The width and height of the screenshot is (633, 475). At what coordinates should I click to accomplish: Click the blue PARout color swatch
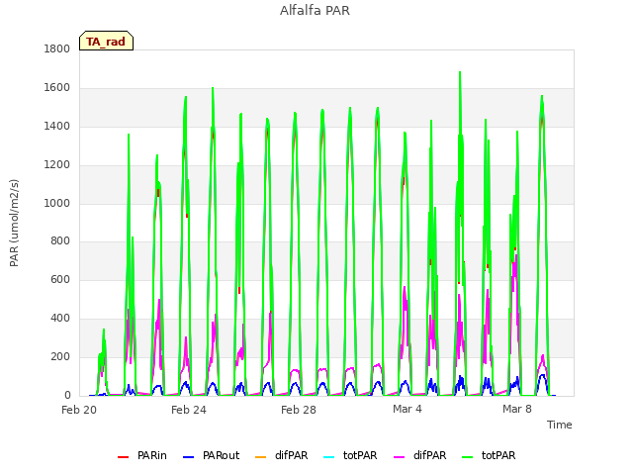(189, 457)
